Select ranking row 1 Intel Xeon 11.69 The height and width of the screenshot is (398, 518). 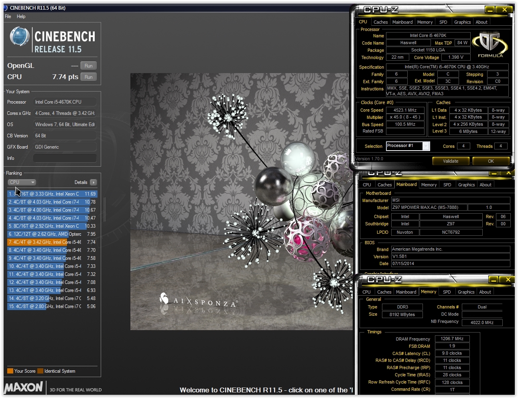click(x=52, y=194)
